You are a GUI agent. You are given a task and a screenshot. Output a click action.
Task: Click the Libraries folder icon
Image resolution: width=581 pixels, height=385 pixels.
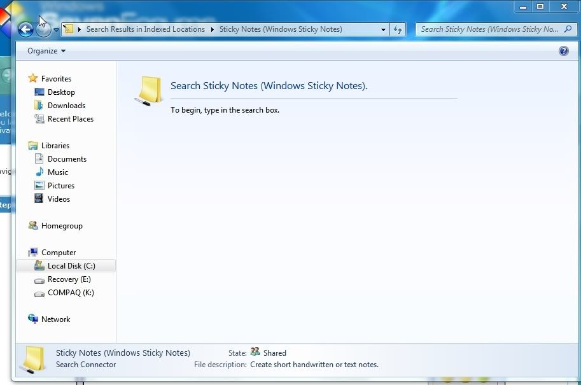33,146
